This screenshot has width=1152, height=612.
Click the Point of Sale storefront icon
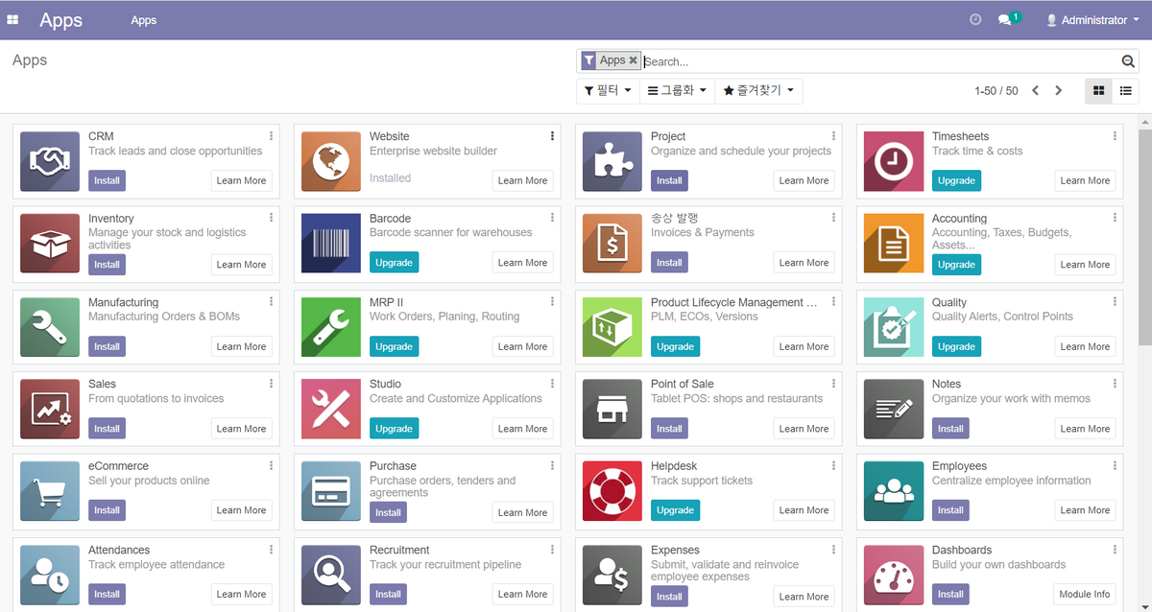(x=612, y=410)
